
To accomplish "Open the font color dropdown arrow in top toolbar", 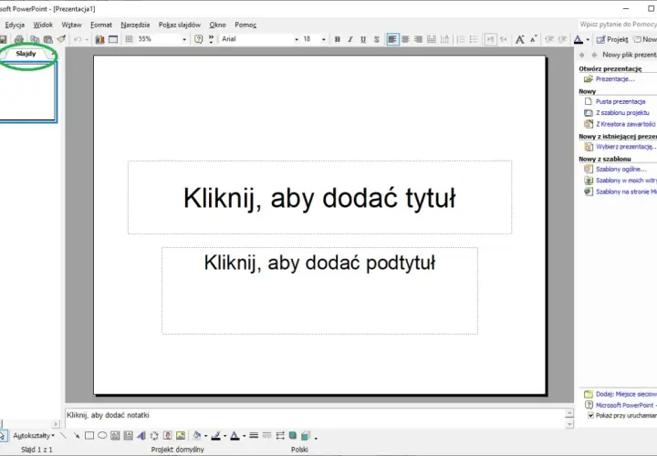I will click(588, 39).
